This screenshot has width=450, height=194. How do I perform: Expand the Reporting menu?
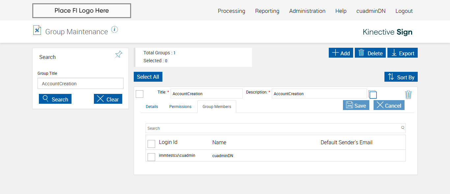[267, 11]
